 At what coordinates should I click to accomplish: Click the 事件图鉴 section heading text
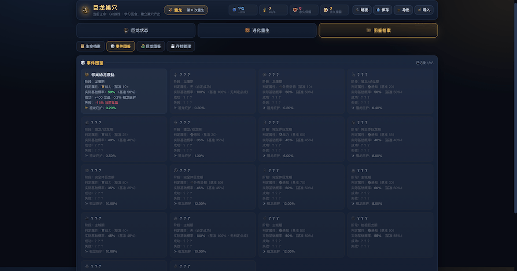pos(95,63)
